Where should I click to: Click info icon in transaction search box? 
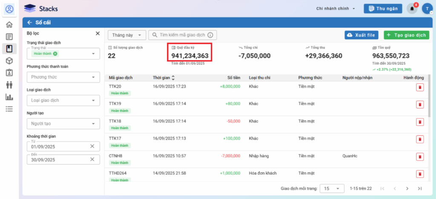[209, 35]
